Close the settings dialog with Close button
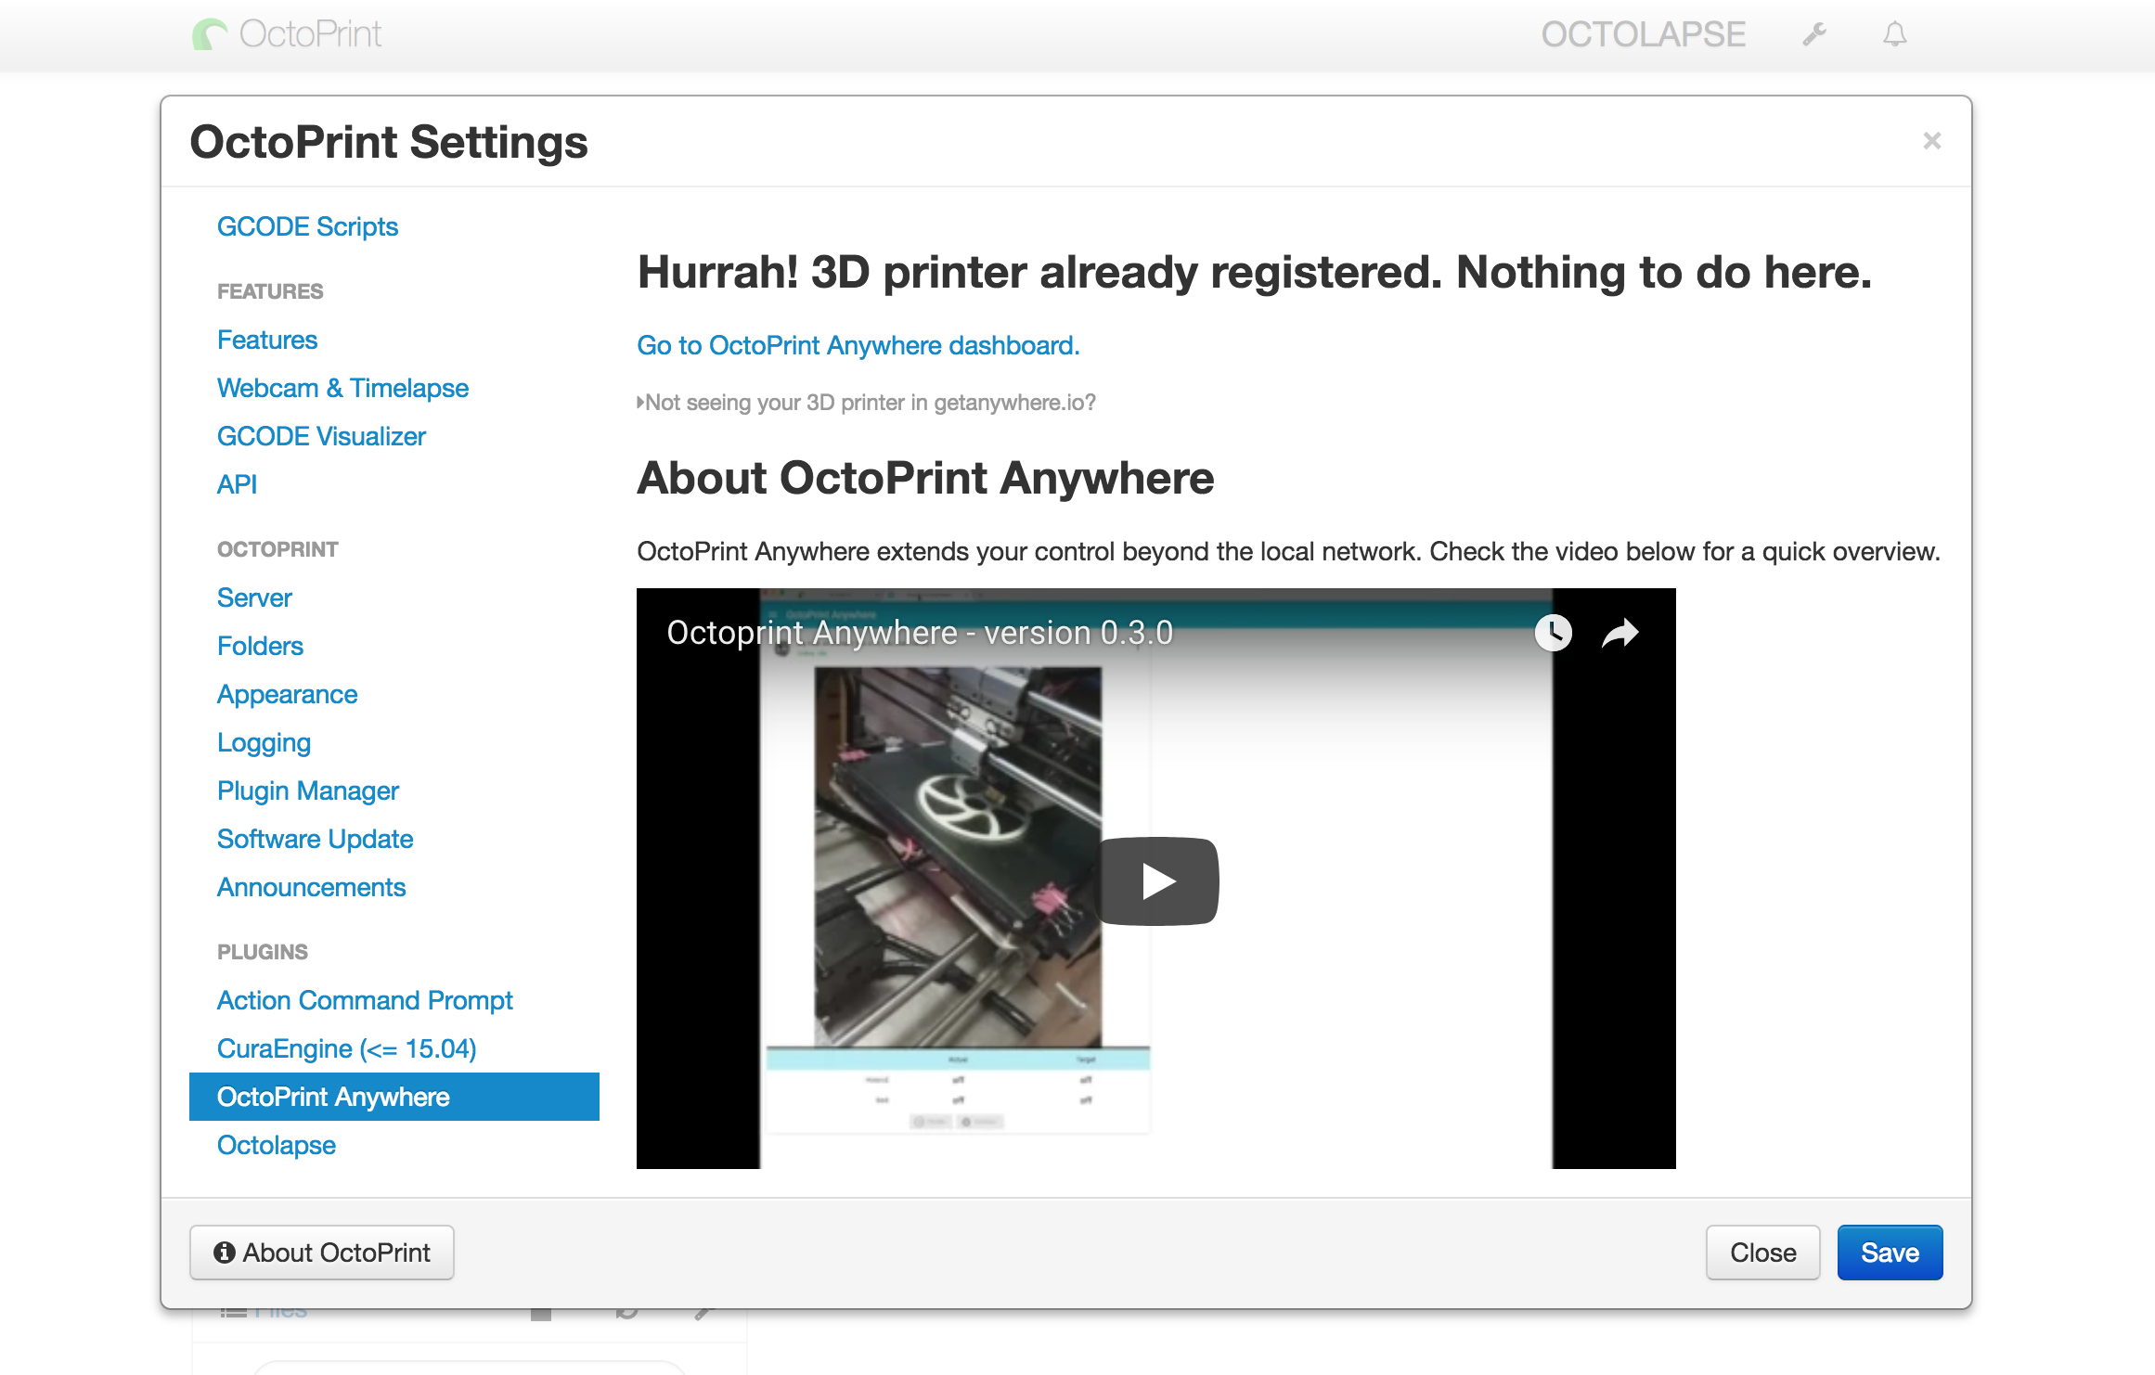This screenshot has height=1375, width=2155. [1761, 1252]
